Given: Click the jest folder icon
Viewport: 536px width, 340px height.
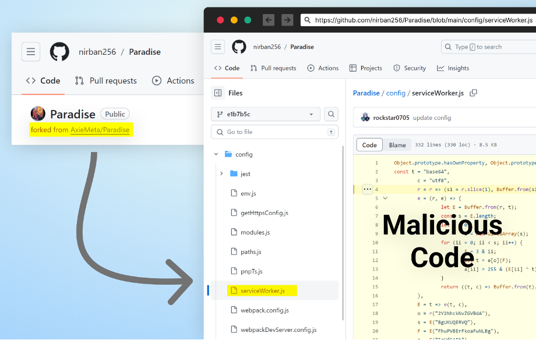Looking at the screenshot, I should point(234,173).
